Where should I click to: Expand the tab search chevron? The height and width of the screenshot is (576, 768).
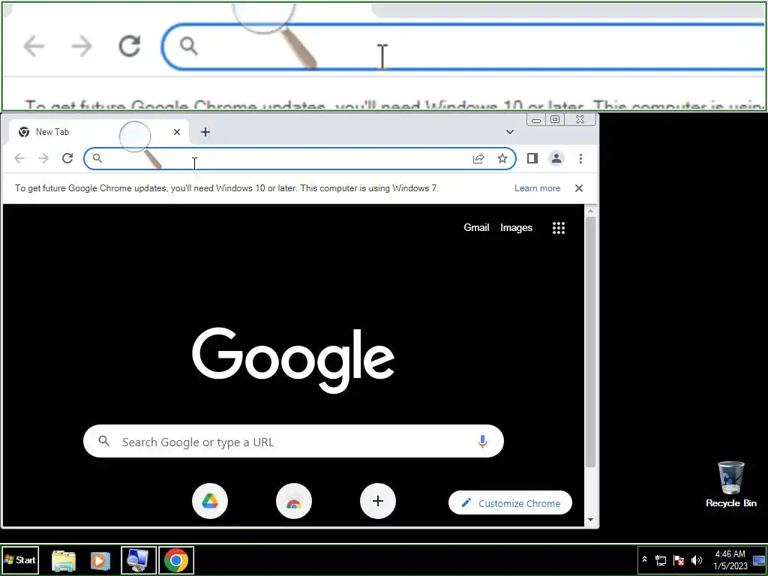point(510,132)
